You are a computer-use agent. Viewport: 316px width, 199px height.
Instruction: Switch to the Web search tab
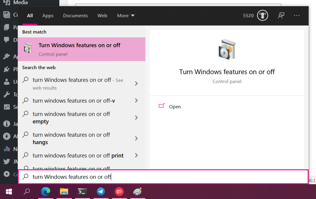[x=102, y=16]
